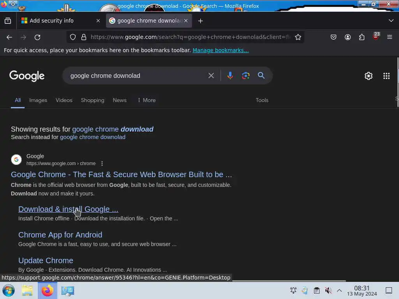Open three-dot menu beside google.com › chrome result
The image size is (399, 299).
102,164
